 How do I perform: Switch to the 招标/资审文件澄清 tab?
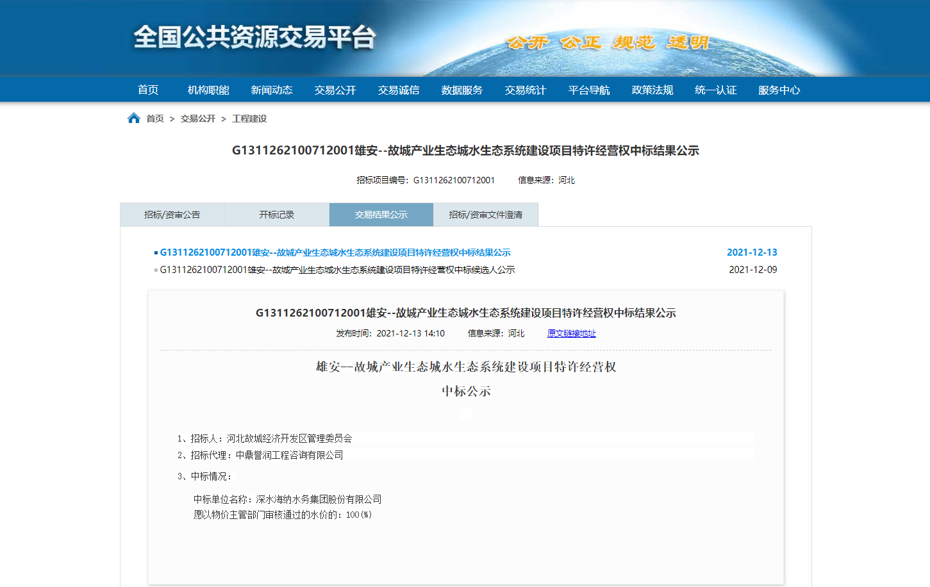click(486, 214)
